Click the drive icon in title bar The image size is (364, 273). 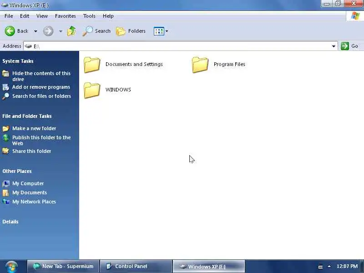pyautogui.click(x=5, y=5)
